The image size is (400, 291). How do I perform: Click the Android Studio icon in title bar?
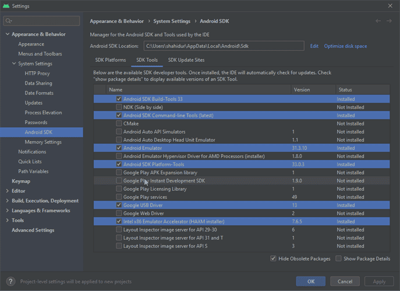point(6,6)
